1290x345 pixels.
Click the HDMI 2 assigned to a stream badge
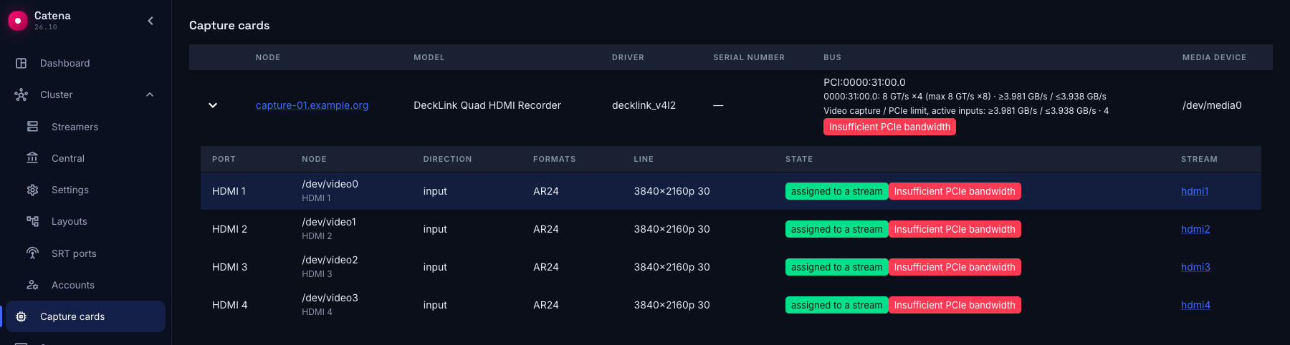(x=836, y=229)
